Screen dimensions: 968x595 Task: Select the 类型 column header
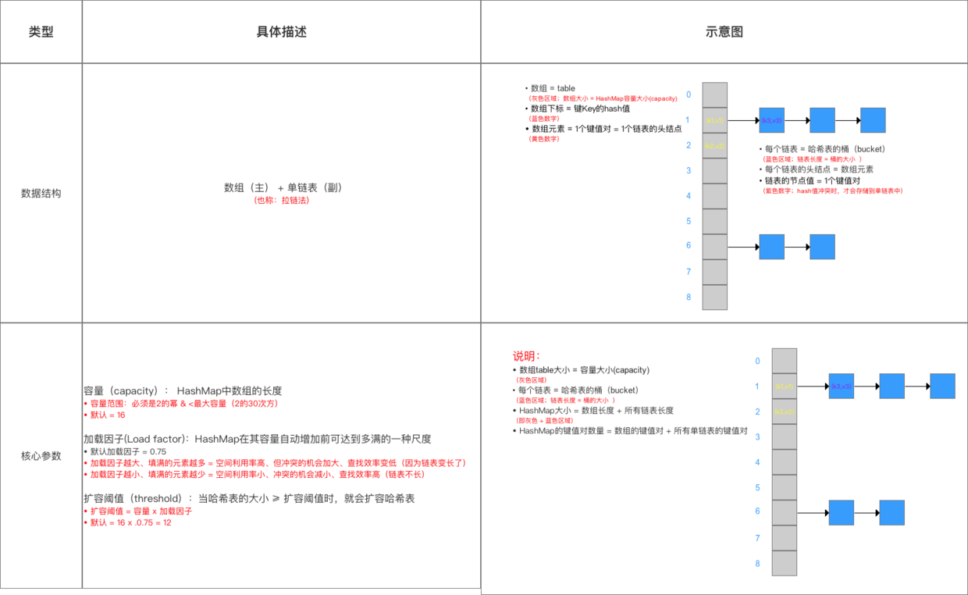pos(41,31)
